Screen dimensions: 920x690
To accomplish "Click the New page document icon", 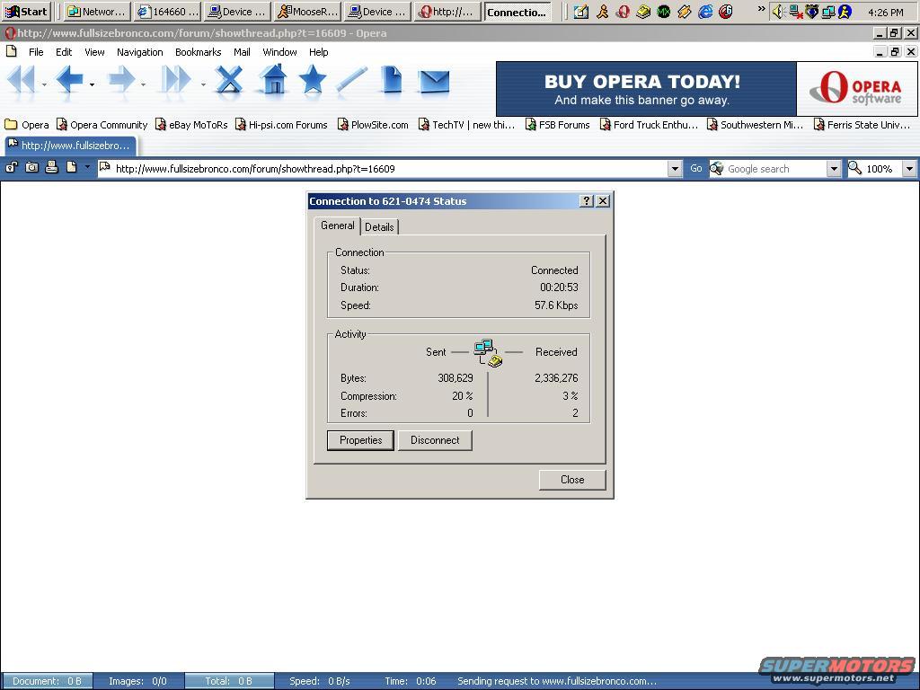I will pos(391,81).
